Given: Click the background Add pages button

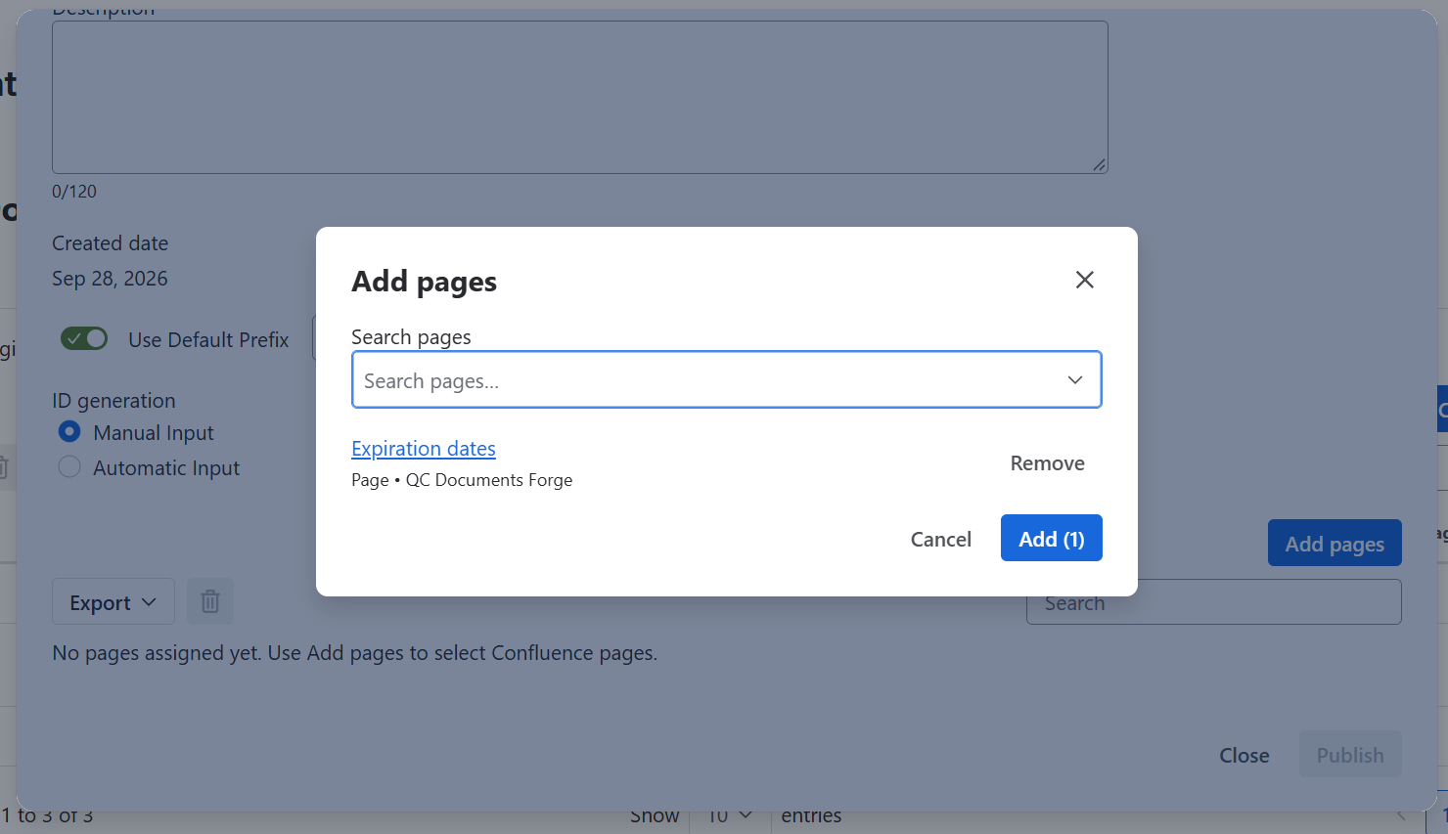Looking at the screenshot, I should coord(1335,543).
